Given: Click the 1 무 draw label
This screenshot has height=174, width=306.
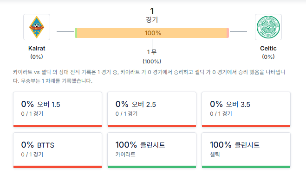Looking at the screenshot, I should (x=152, y=52).
